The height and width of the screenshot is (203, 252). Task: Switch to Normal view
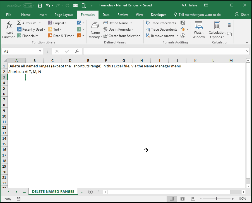click(172, 199)
